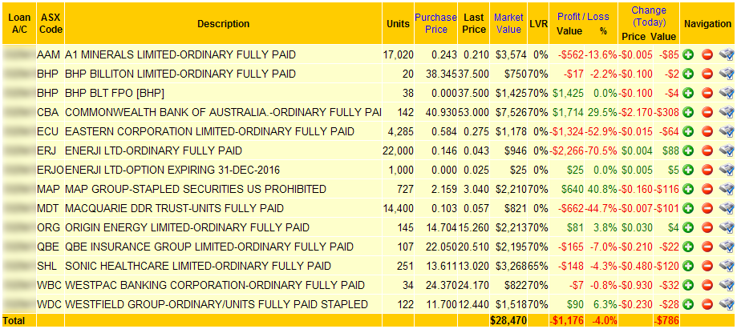This screenshot has width=737, height=329.
Task: Click the red minus icon for WBC
Action: click(x=707, y=285)
